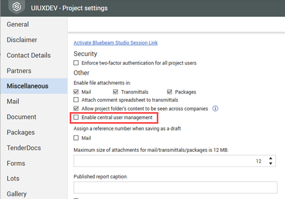
Task: Check Enable central user management
Action: 76,117
